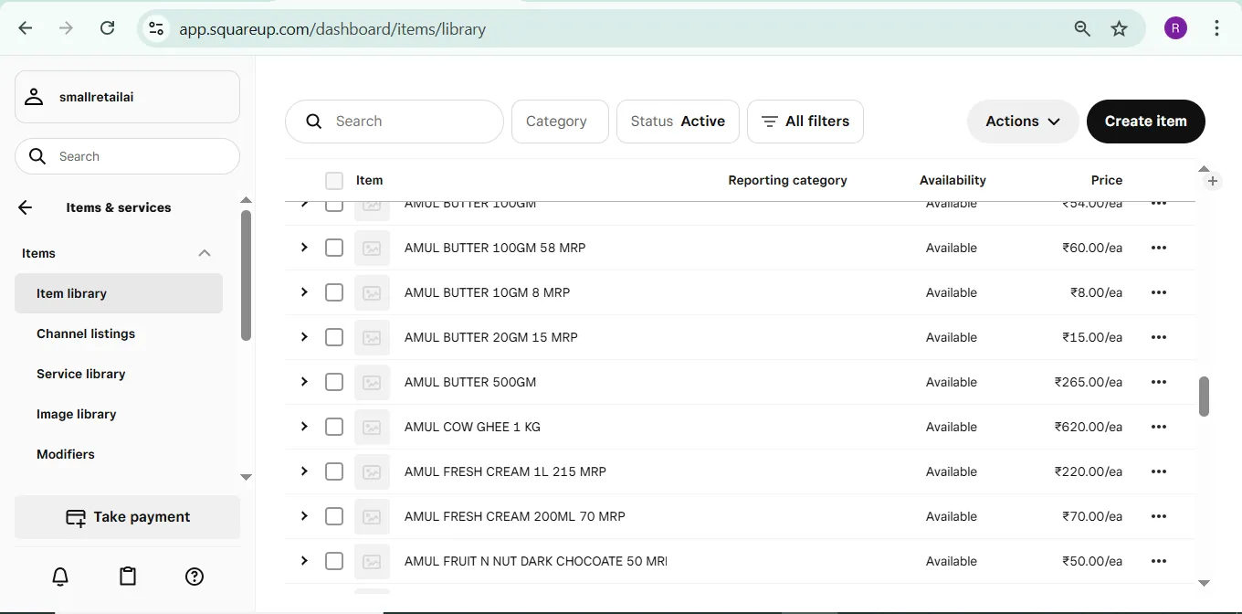The image size is (1242, 614).
Task: Bookmark this page with star icon
Action: (x=1119, y=28)
